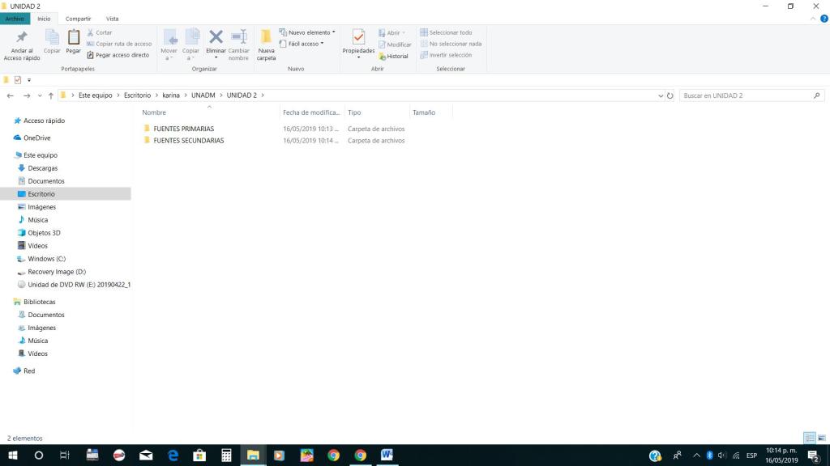Switch to the Vista ribbon tab

pos(112,19)
